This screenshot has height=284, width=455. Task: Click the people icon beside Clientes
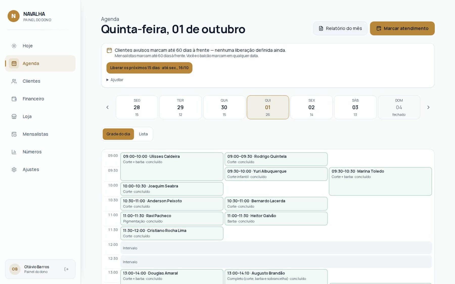tap(14, 81)
